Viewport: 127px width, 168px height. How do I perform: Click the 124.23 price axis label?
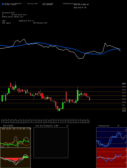click(124, 102)
